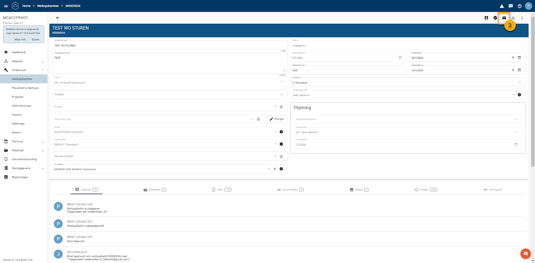Open the Oorzaak dropdown
This screenshot has height=263, width=535.
pos(282,95)
